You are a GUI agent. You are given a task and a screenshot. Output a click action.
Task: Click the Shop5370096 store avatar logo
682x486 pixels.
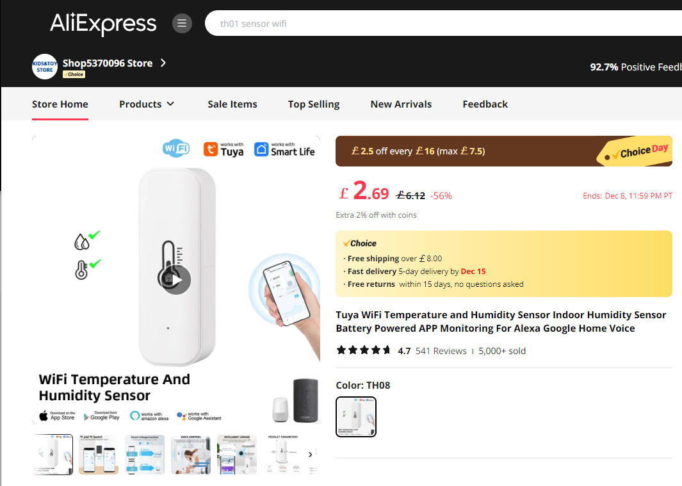44,67
